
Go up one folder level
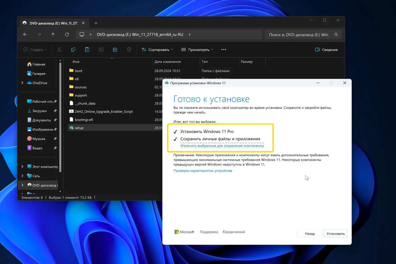point(53,35)
